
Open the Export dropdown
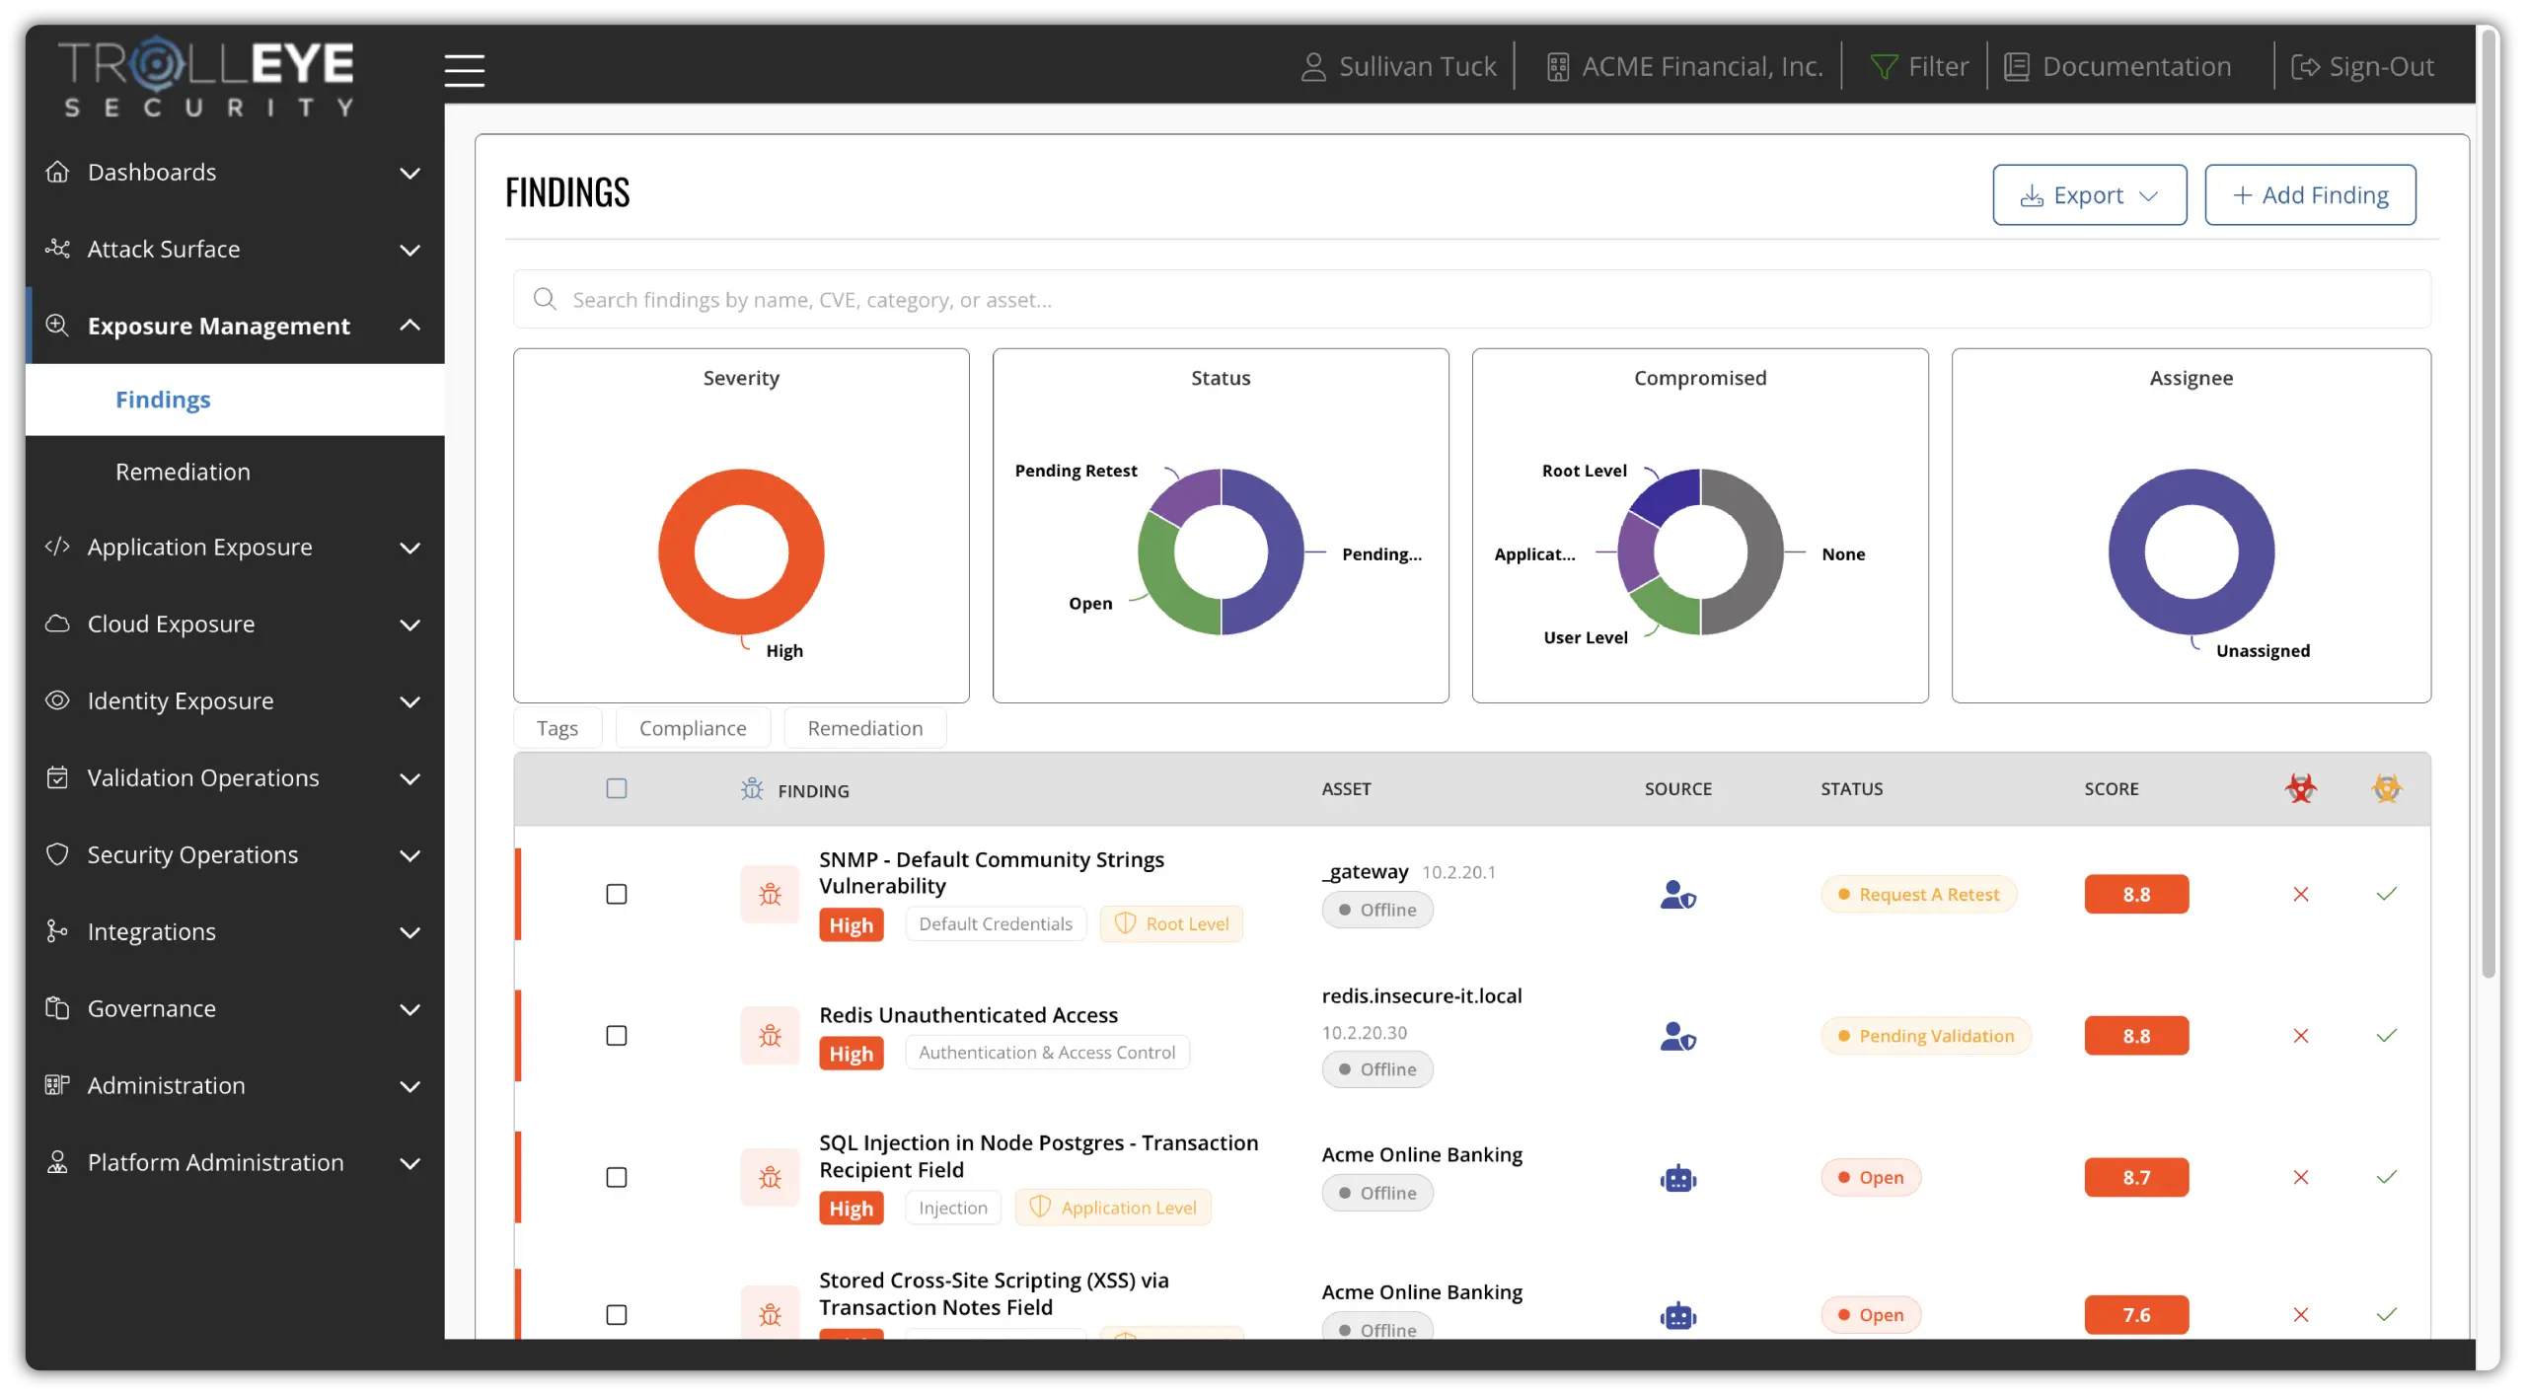click(2088, 195)
